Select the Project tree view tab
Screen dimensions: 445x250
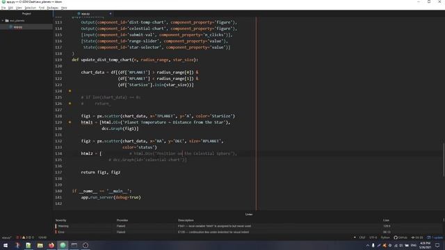[x=26, y=14]
